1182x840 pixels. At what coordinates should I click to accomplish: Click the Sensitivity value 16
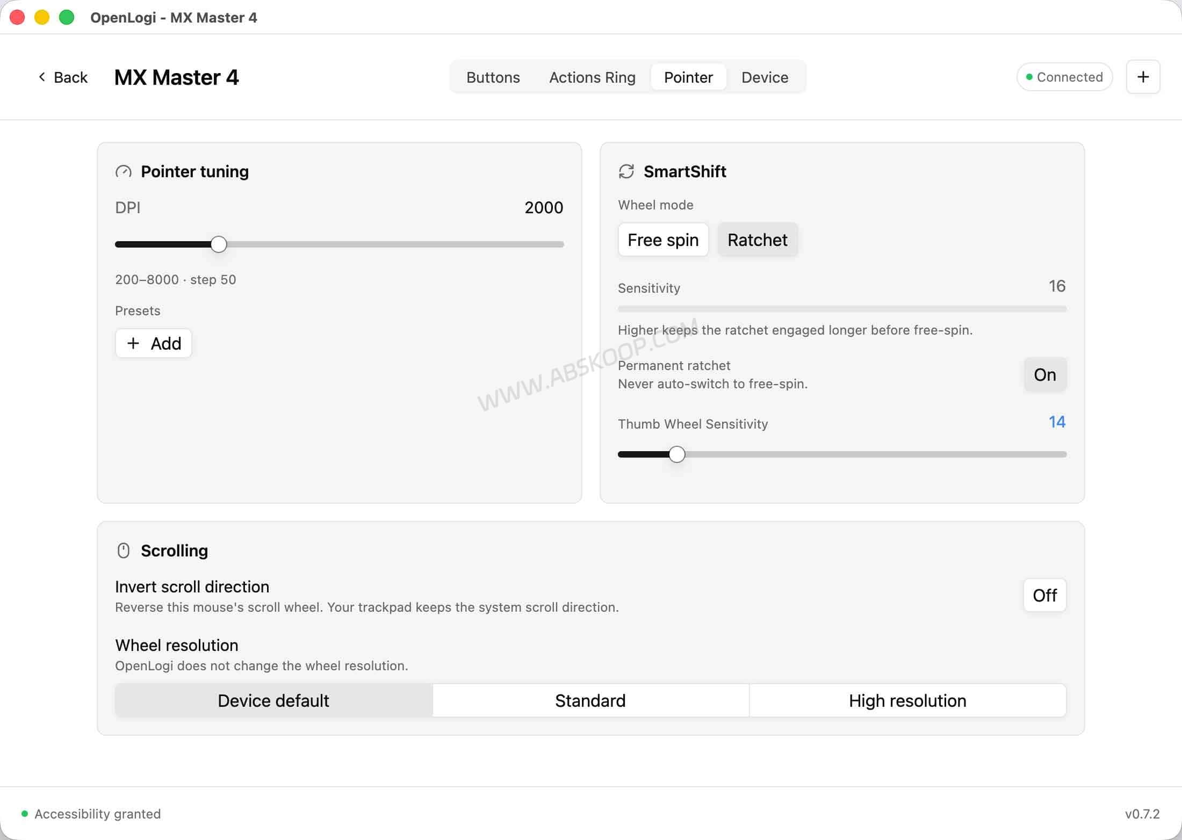coord(1057,286)
